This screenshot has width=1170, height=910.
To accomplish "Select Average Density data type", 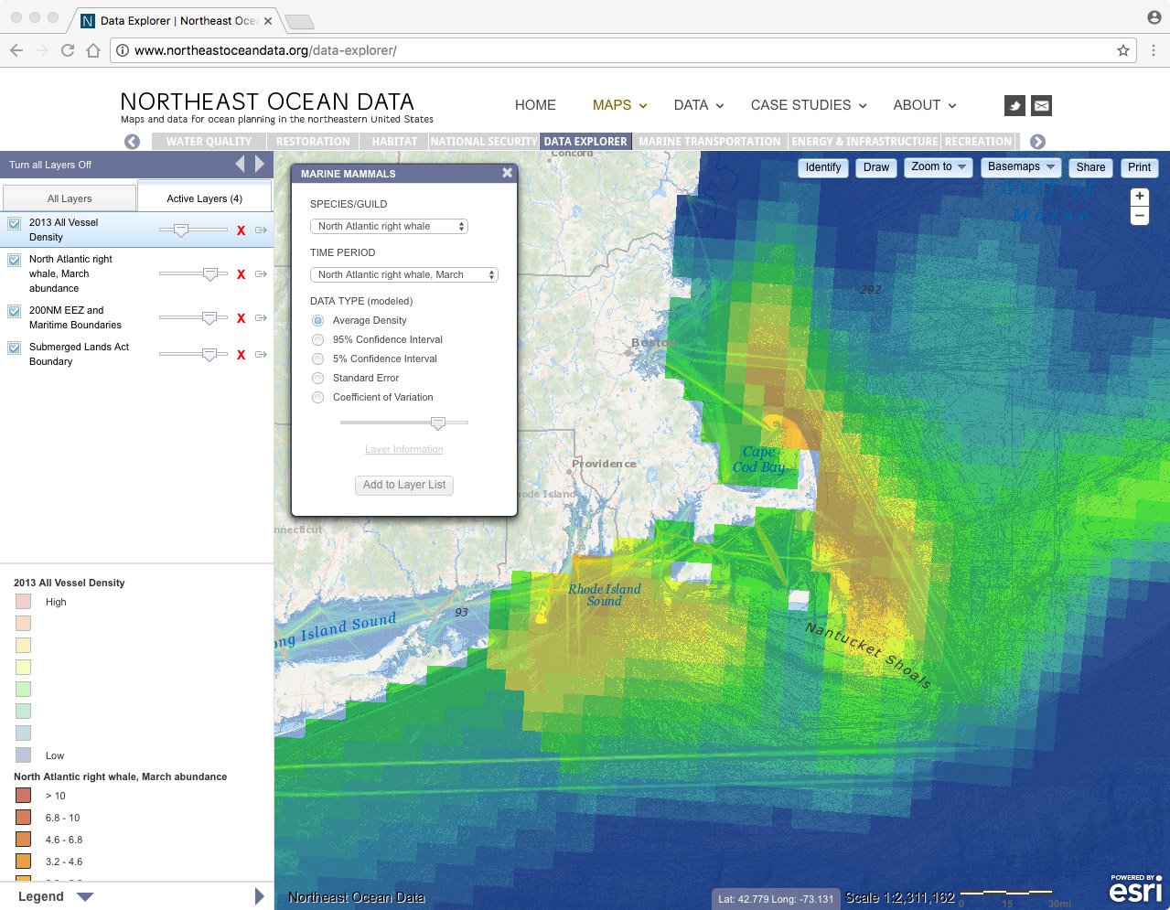I will (x=317, y=320).
